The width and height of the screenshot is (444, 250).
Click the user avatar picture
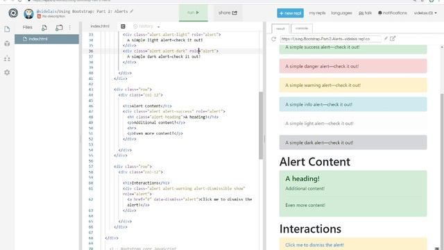pyautogui.click(x=28, y=13)
